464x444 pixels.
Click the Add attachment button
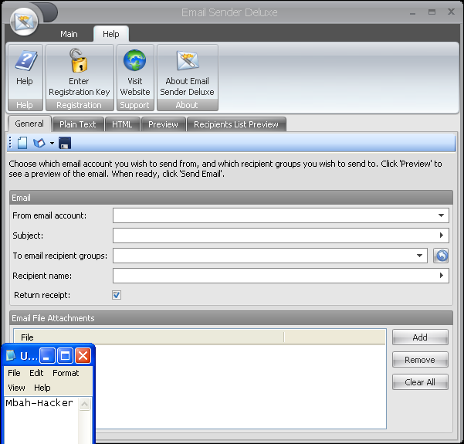click(420, 337)
